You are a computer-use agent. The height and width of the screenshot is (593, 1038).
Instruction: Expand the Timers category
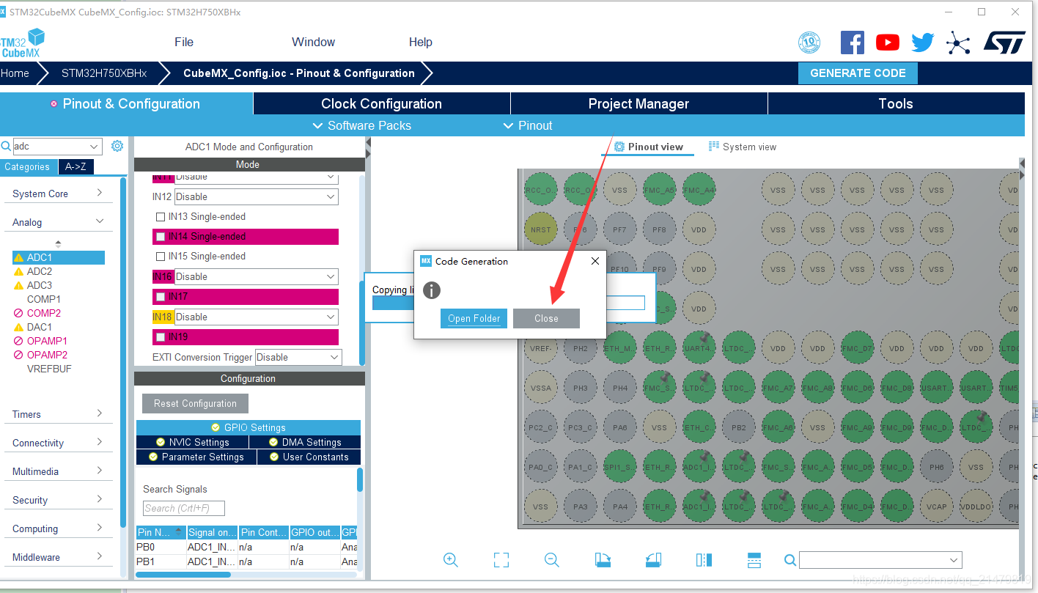click(x=58, y=414)
